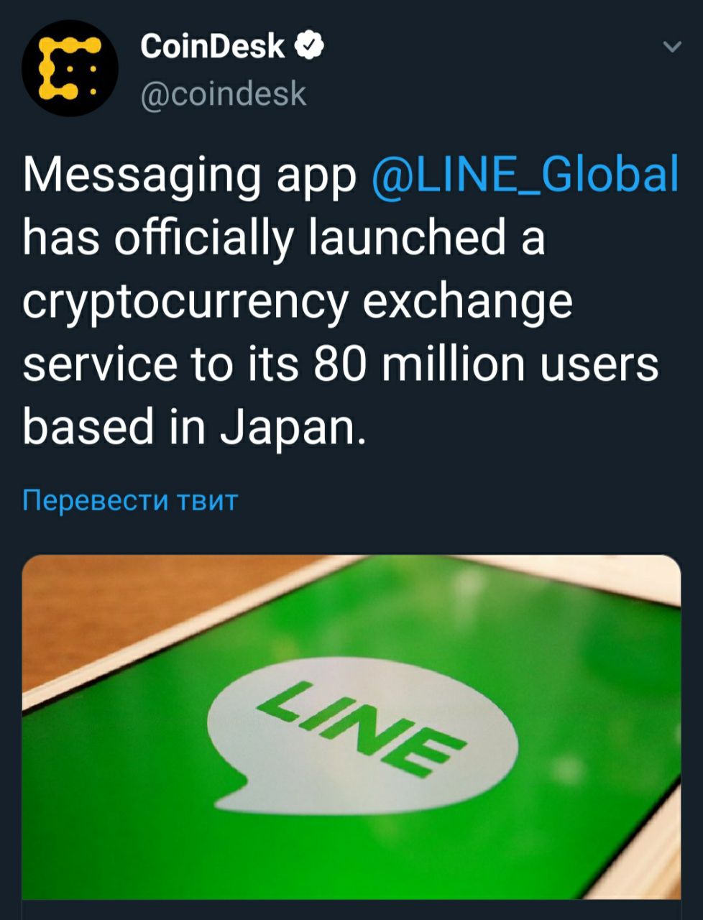703x920 pixels.
Task: Click the blue verified badge next to CoinDesk
Action: [310, 46]
